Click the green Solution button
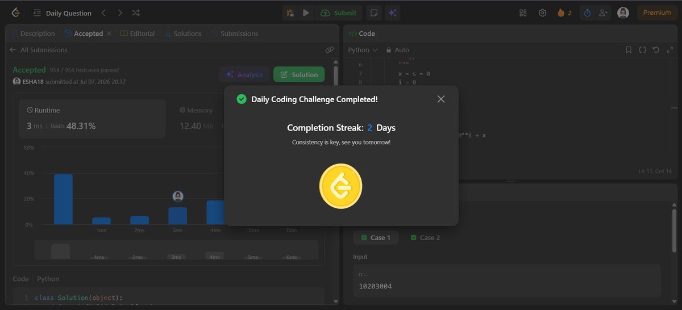This screenshot has height=310, width=682. point(299,74)
